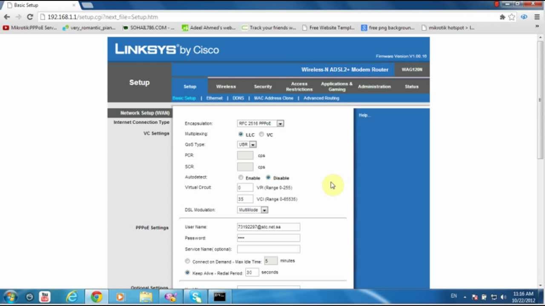
Task: Click the Service Name optional field
Action: (x=268, y=249)
